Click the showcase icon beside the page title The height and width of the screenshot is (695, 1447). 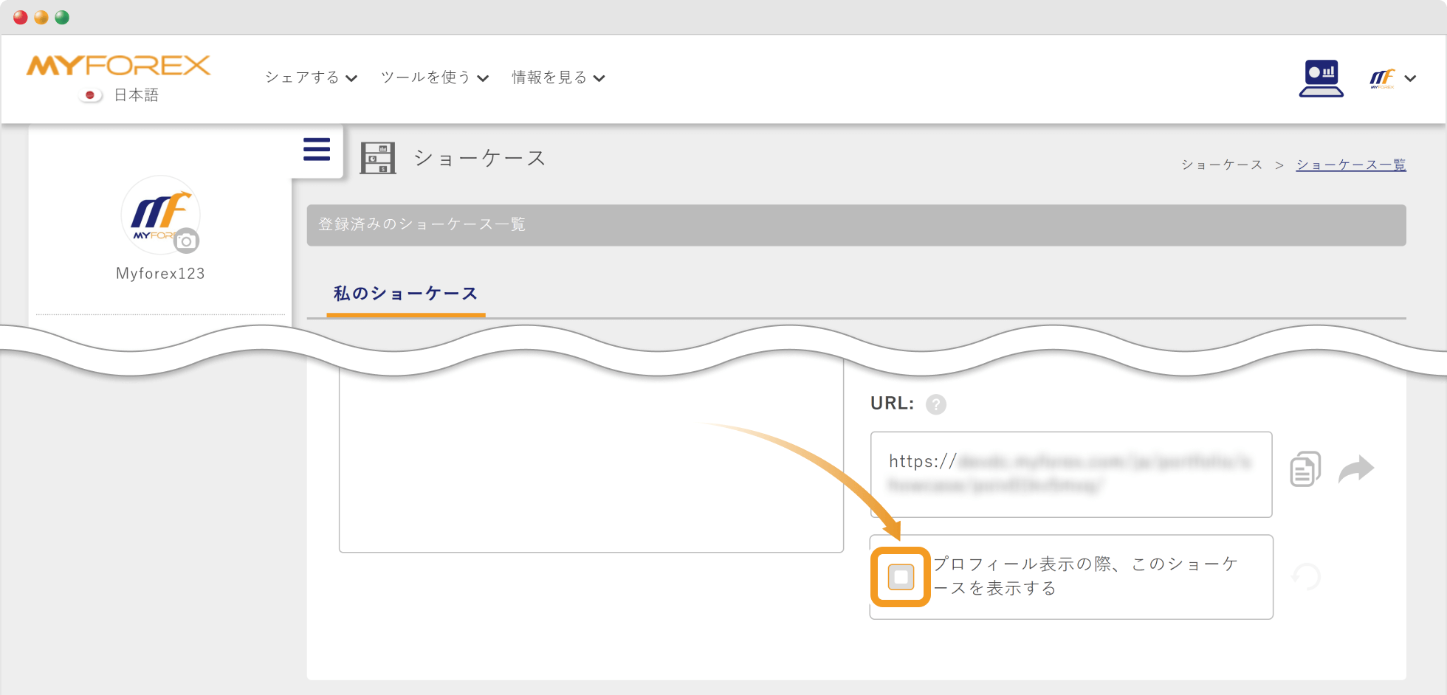[378, 157]
